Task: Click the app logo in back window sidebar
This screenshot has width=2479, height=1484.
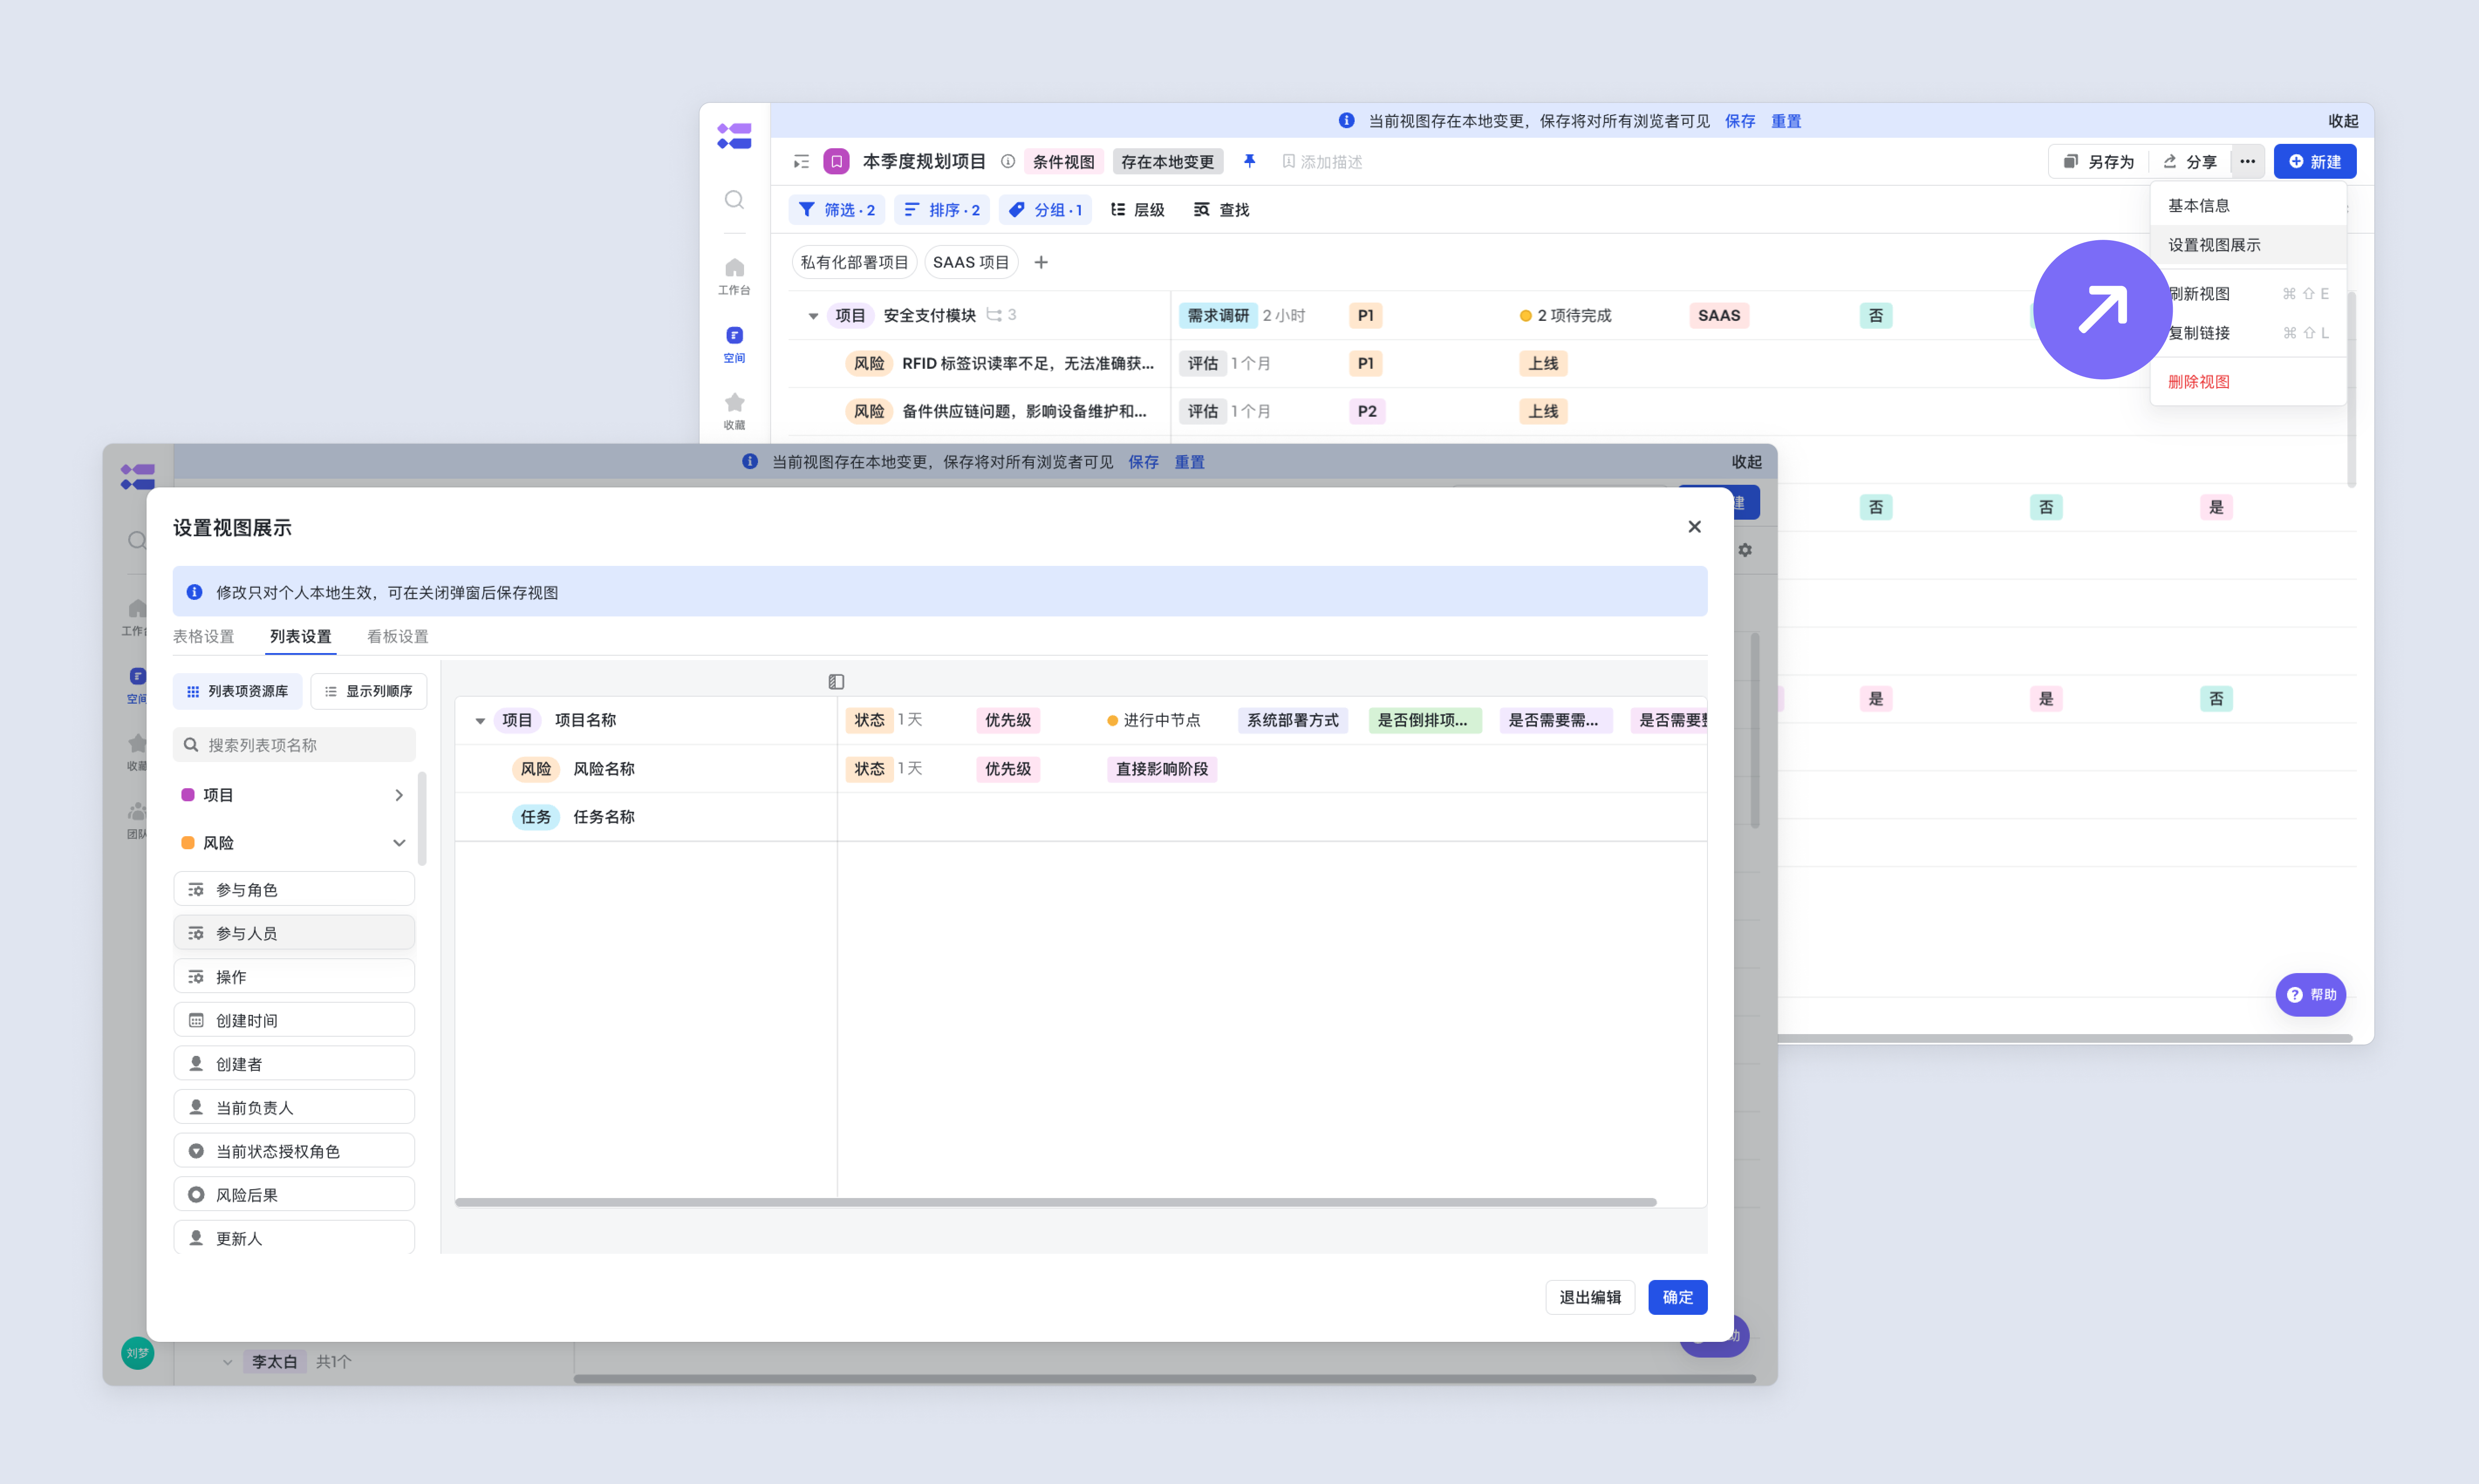Action: click(x=734, y=136)
